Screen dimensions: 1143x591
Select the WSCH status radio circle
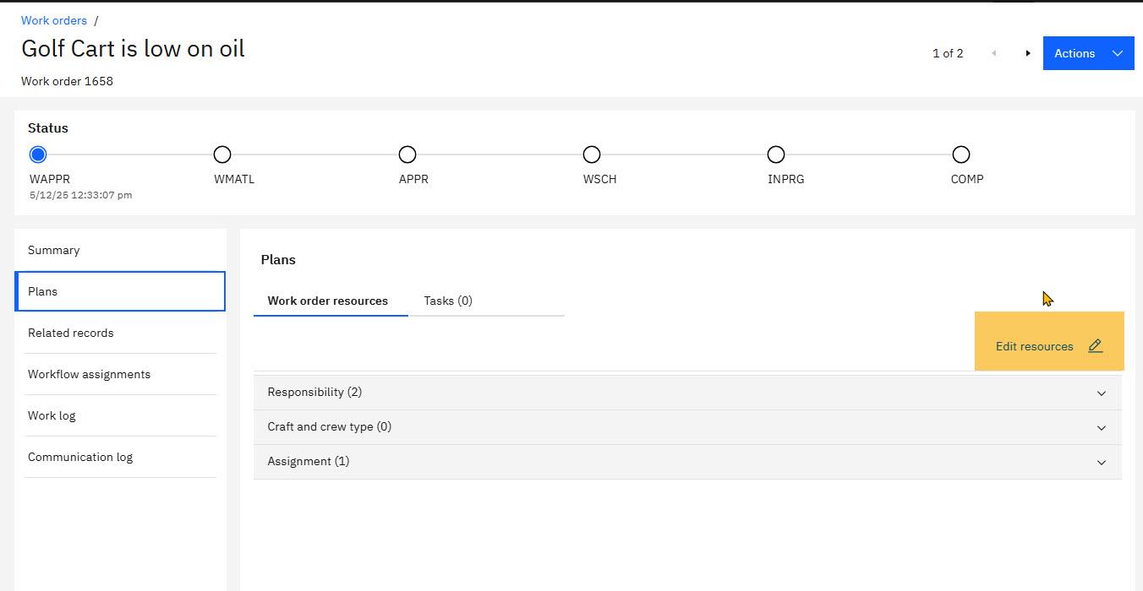click(591, 155)
